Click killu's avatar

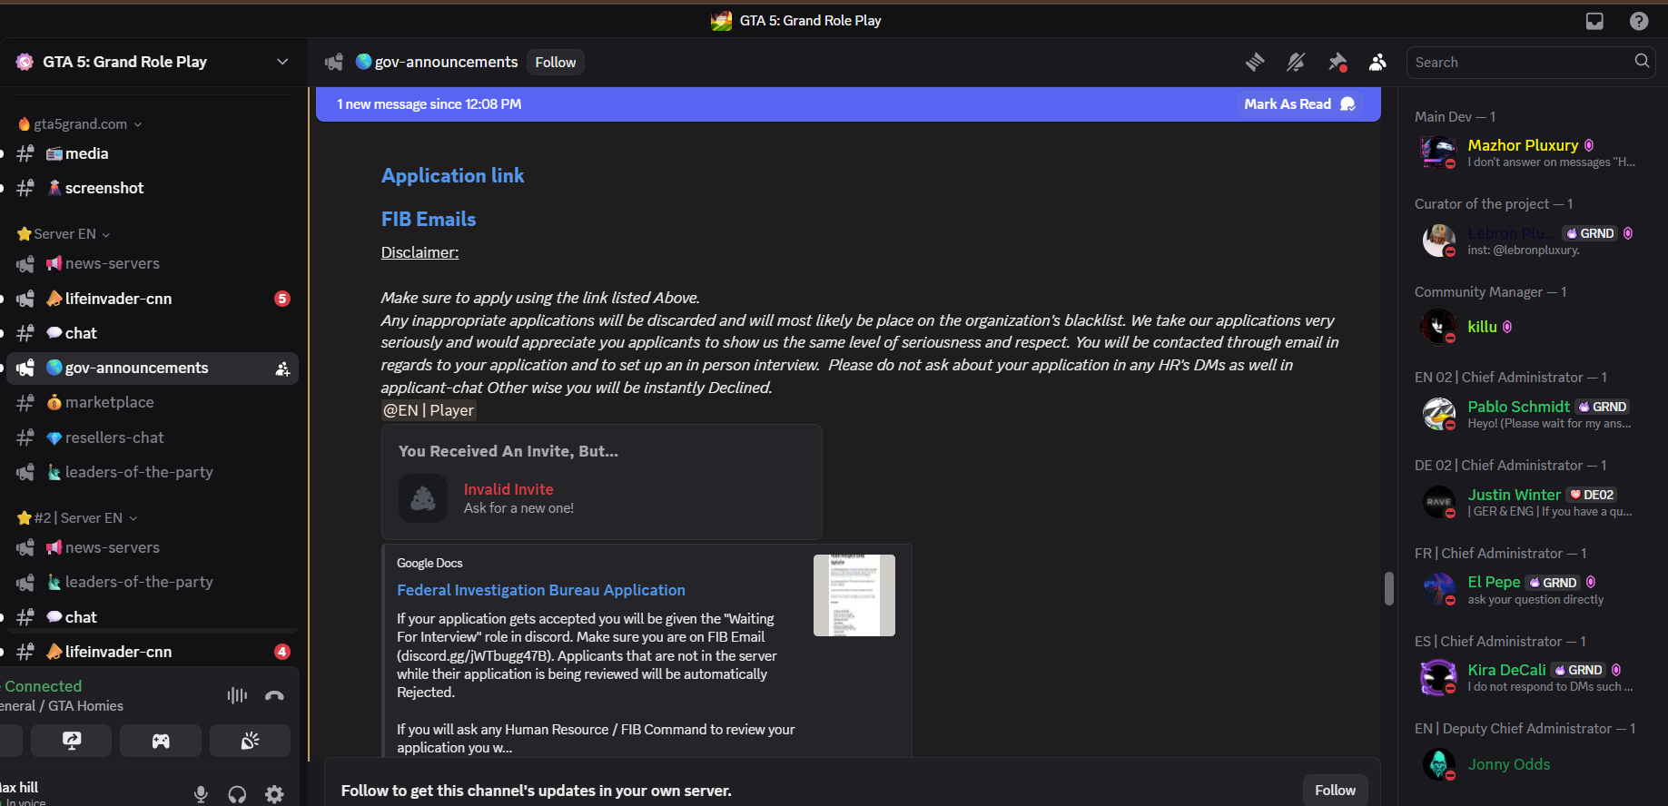point(1438,327)
